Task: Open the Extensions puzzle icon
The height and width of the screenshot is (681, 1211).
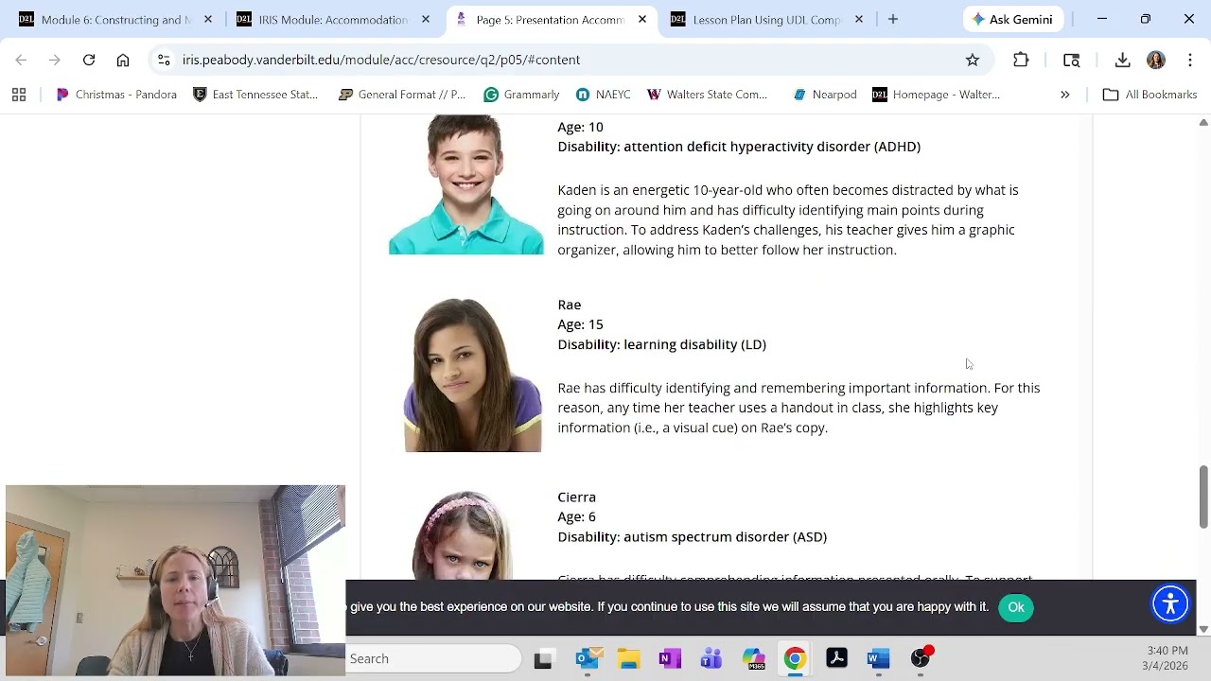Action: 1021,60
